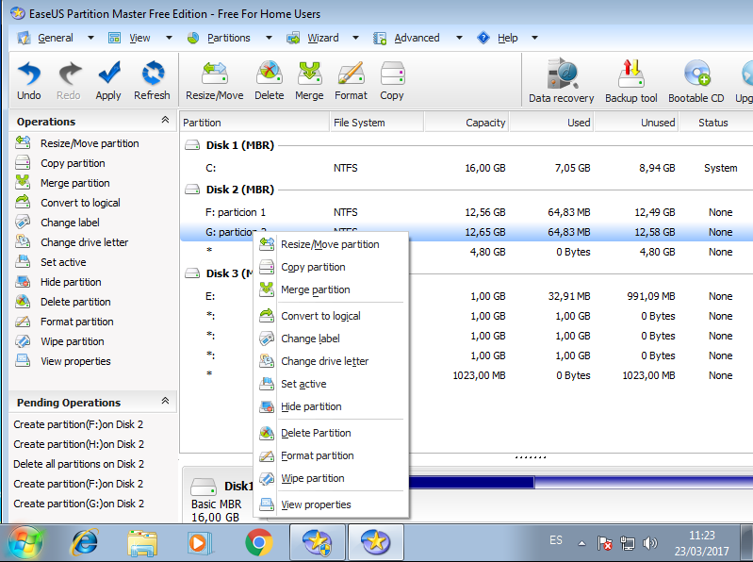Click the Format toolbar icon
The height and width of the screenshot is (562, 753).
tap(351, 80)
